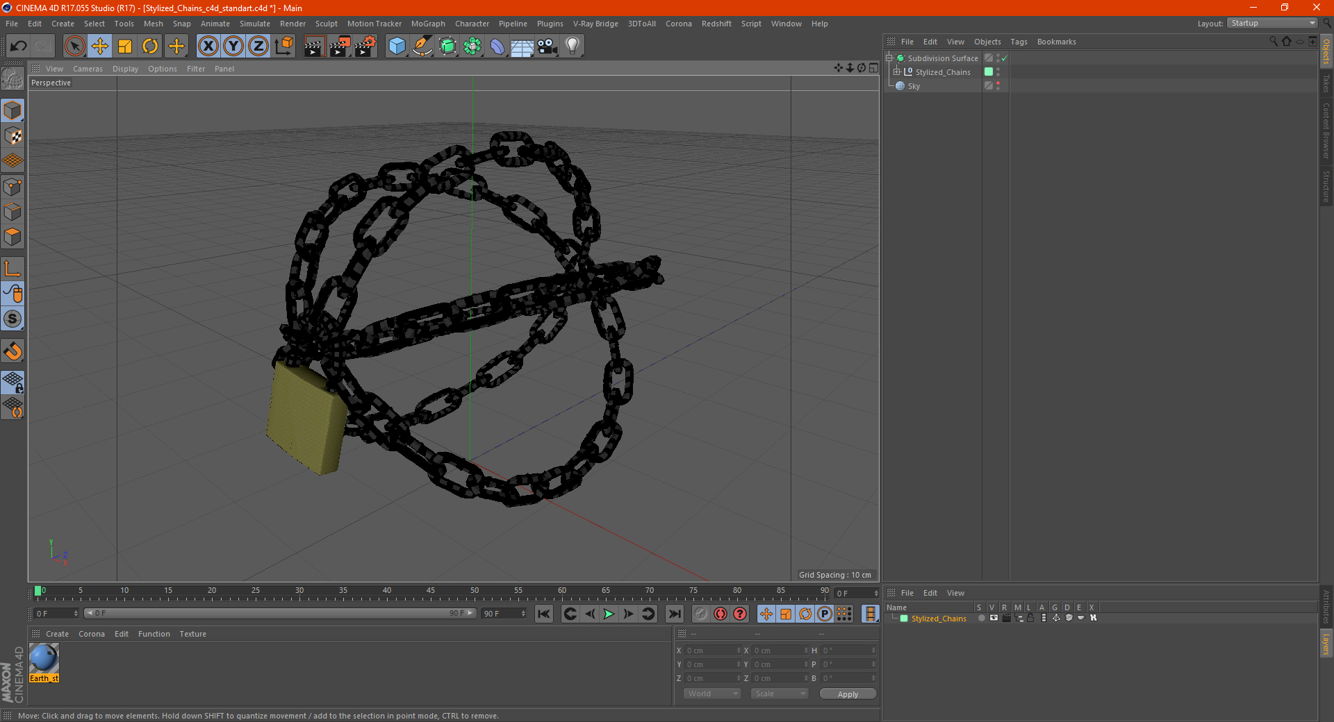Enable the Axis mode icon
Image resolution: width=1334 pixels, height=722 pixels.
[13, 269]
